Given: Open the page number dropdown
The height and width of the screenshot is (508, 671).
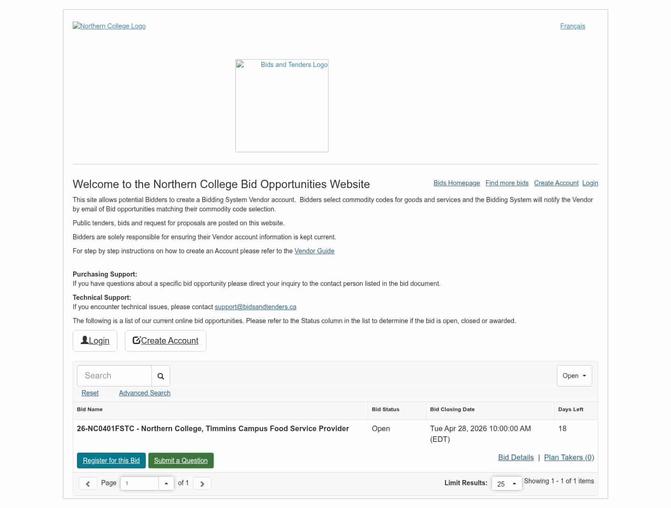Looking at the screenshot, I should (x=166, y=483).
